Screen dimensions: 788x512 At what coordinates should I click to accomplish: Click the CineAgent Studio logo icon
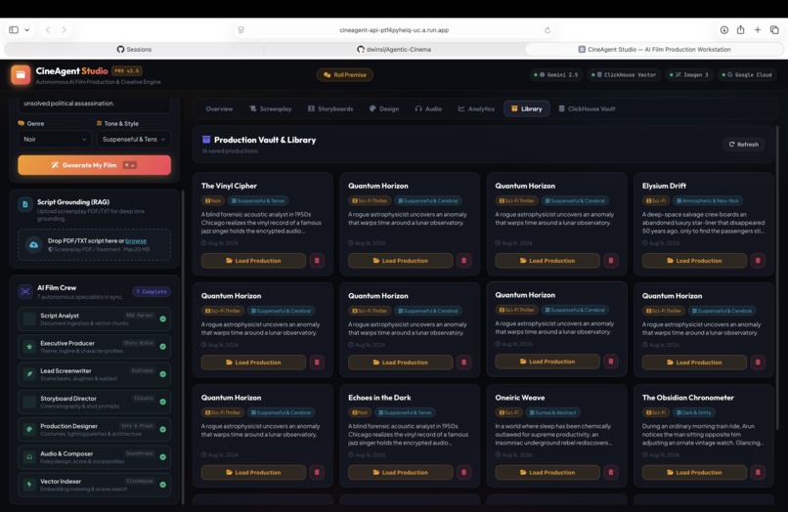(21, 75)
